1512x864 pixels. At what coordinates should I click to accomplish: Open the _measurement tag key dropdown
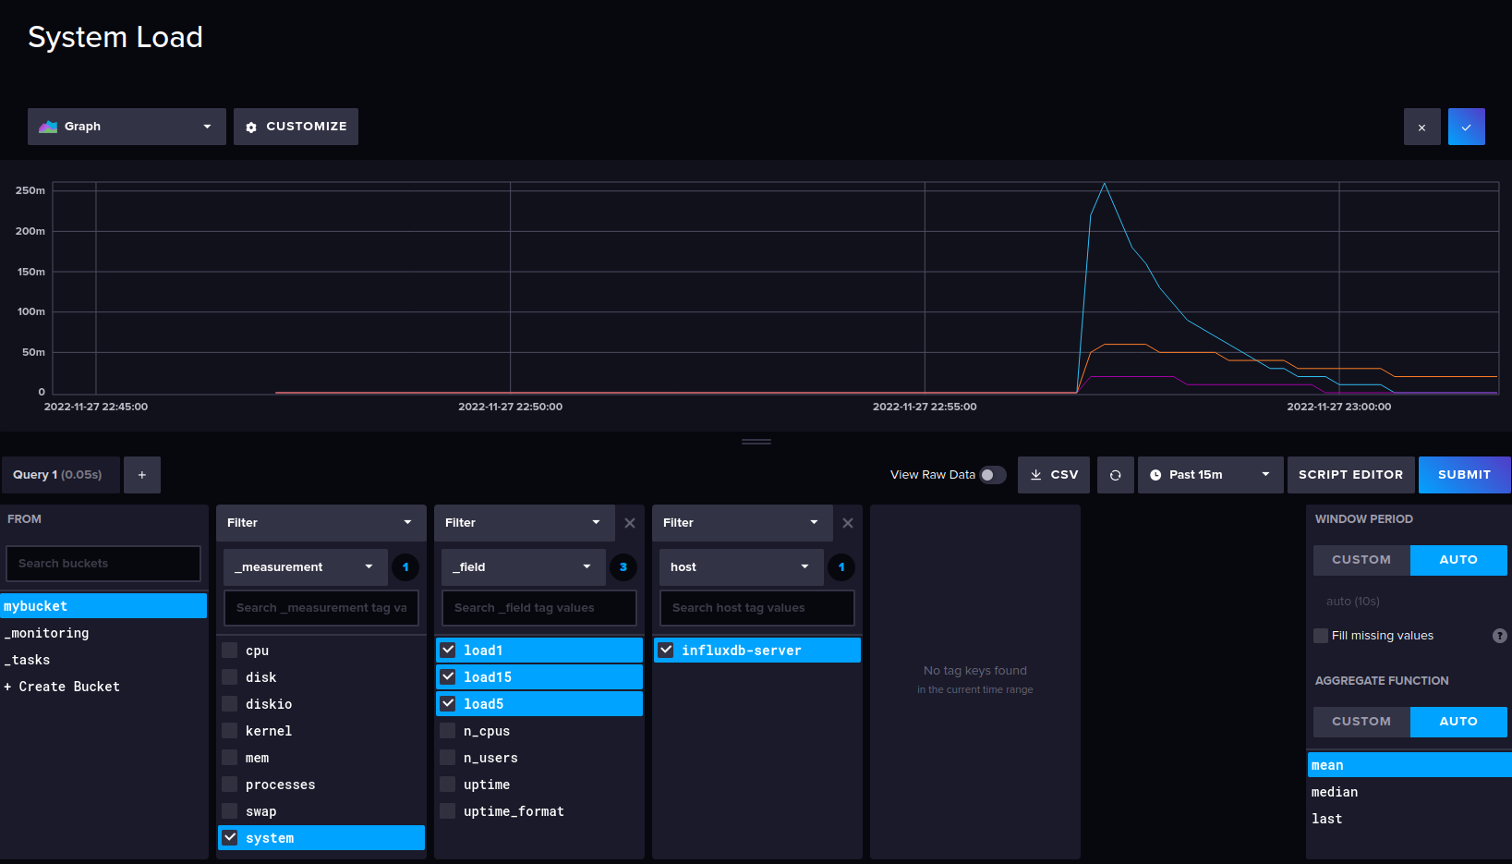pos(305,567)
